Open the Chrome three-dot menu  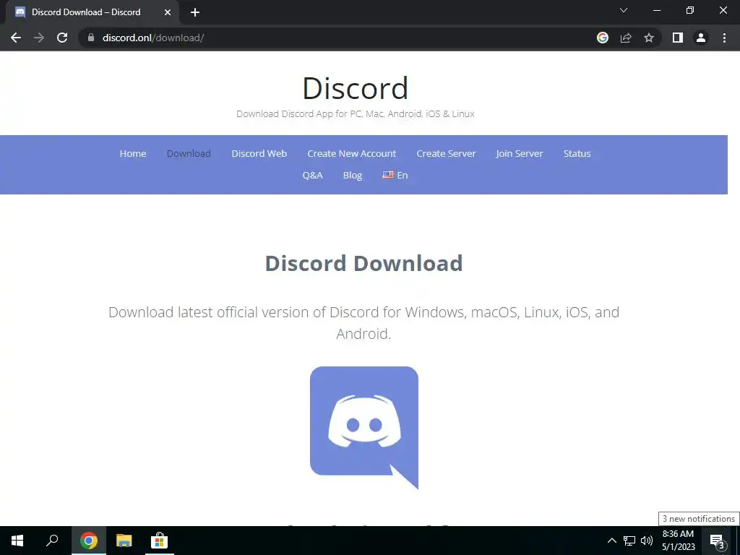(724, 38)
